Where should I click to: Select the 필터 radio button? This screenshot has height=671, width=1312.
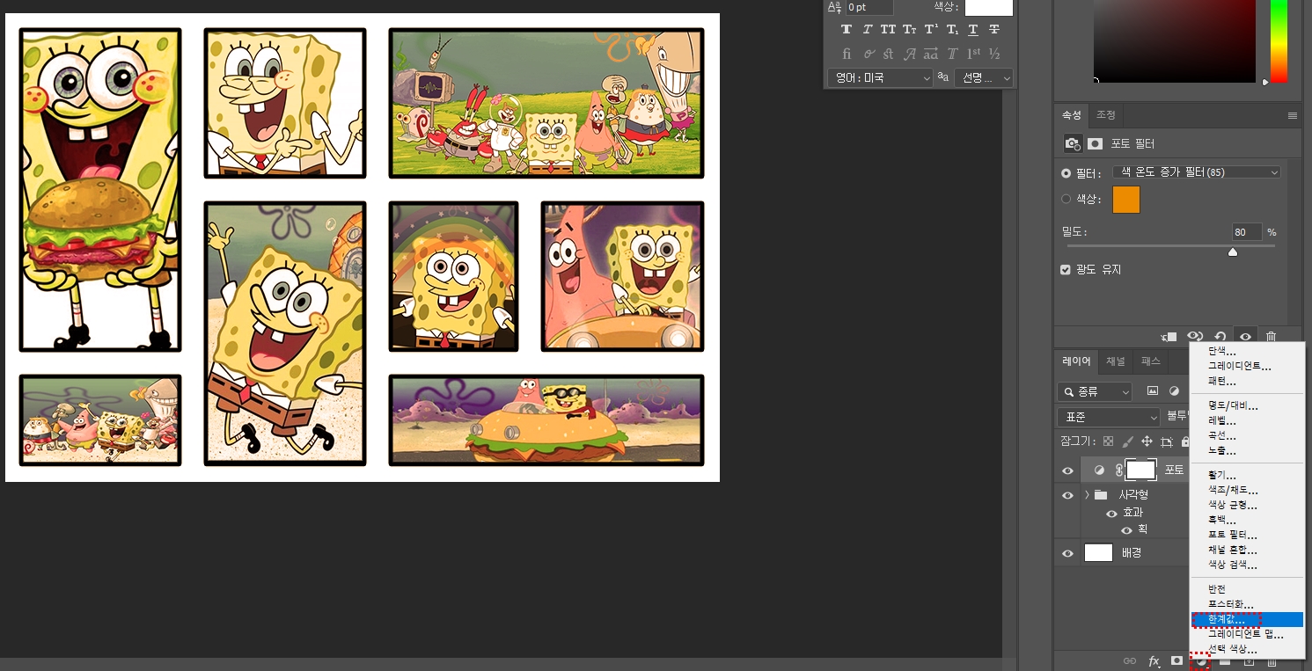point(1066,173)
